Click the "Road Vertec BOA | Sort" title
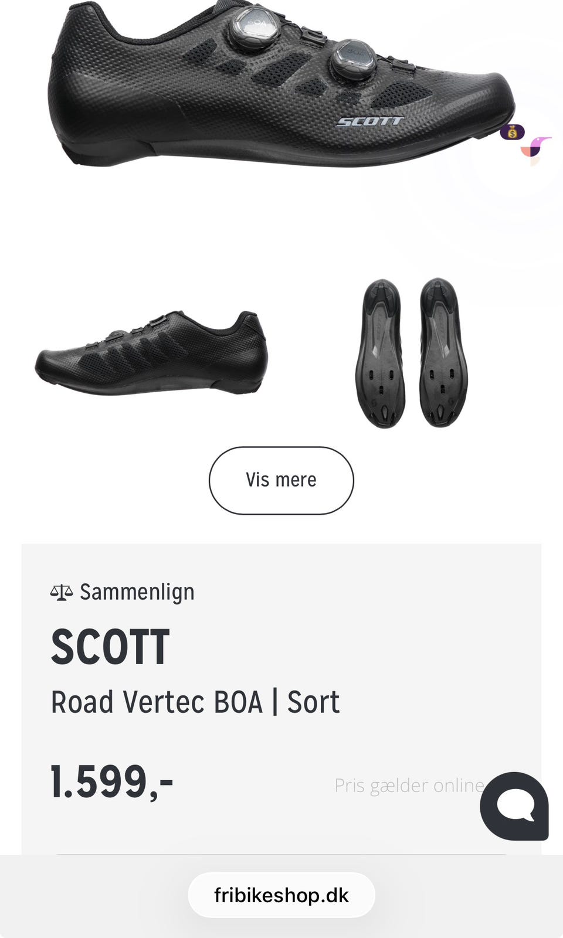 coord(195,702)
